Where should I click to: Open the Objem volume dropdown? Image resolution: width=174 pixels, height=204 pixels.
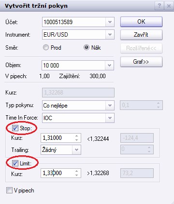pyautogui.click(x=110, y=65)
